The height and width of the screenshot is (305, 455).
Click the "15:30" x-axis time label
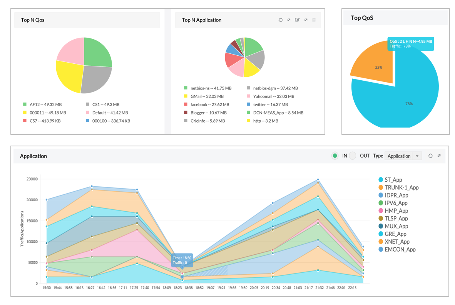tap(47, 288)
